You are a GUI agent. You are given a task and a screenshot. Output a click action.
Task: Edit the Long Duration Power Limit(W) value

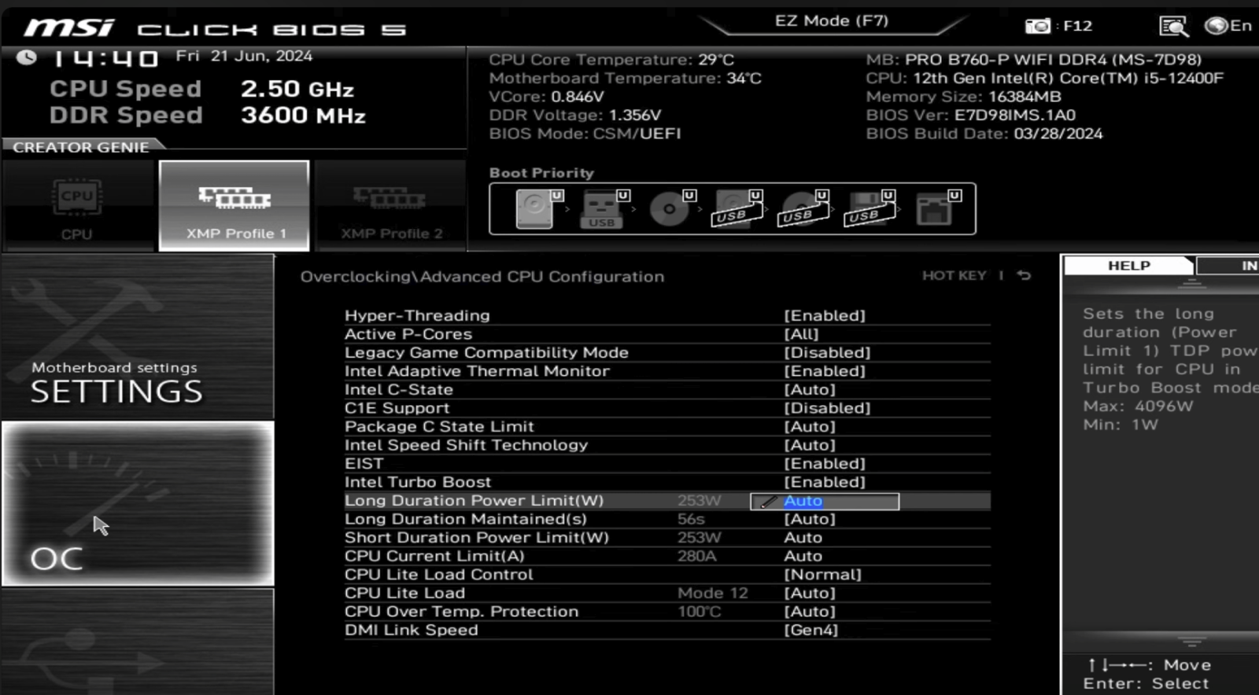click(x=825, y=502)
